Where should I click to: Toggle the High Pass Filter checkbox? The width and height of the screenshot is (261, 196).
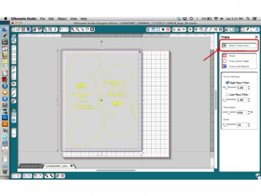click(x=227, y=83)
